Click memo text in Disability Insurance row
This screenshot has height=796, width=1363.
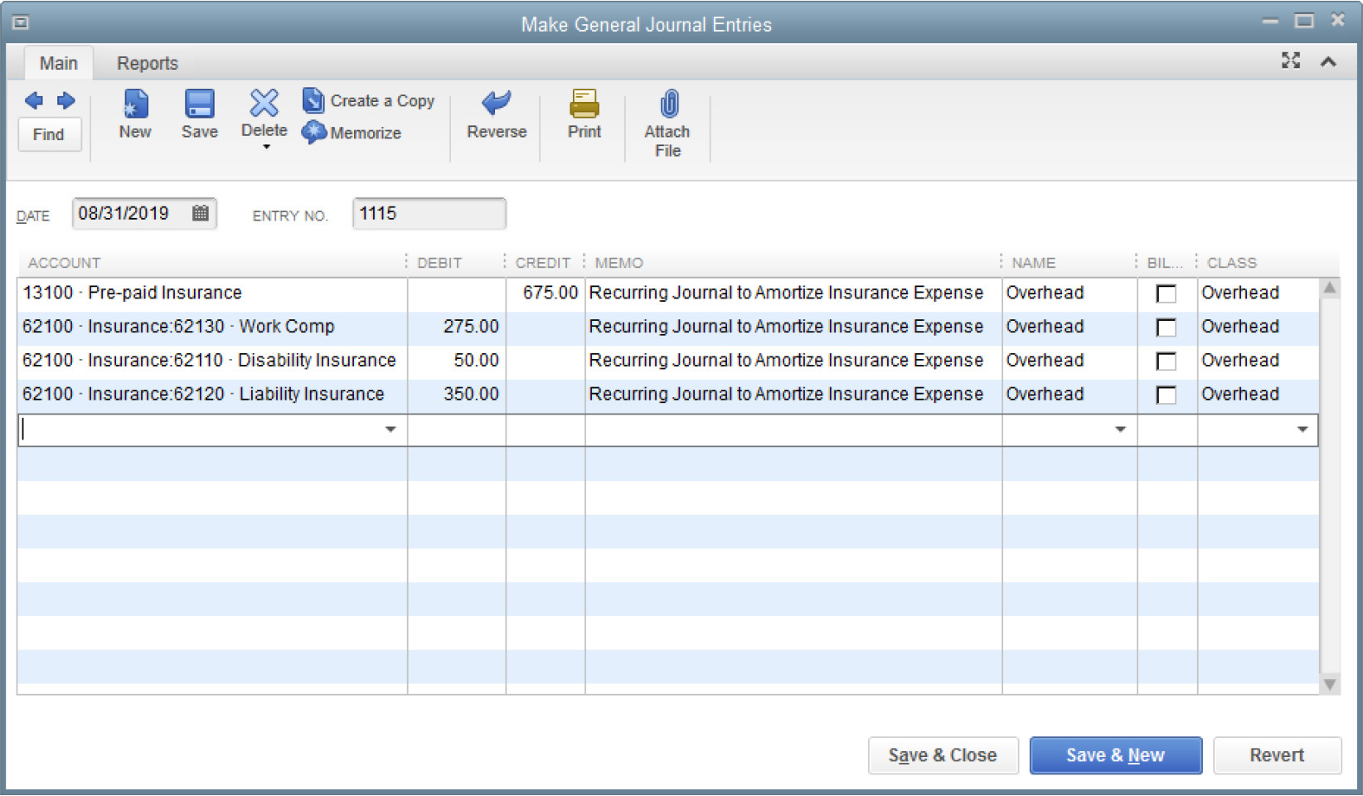[x=786, y=361]
